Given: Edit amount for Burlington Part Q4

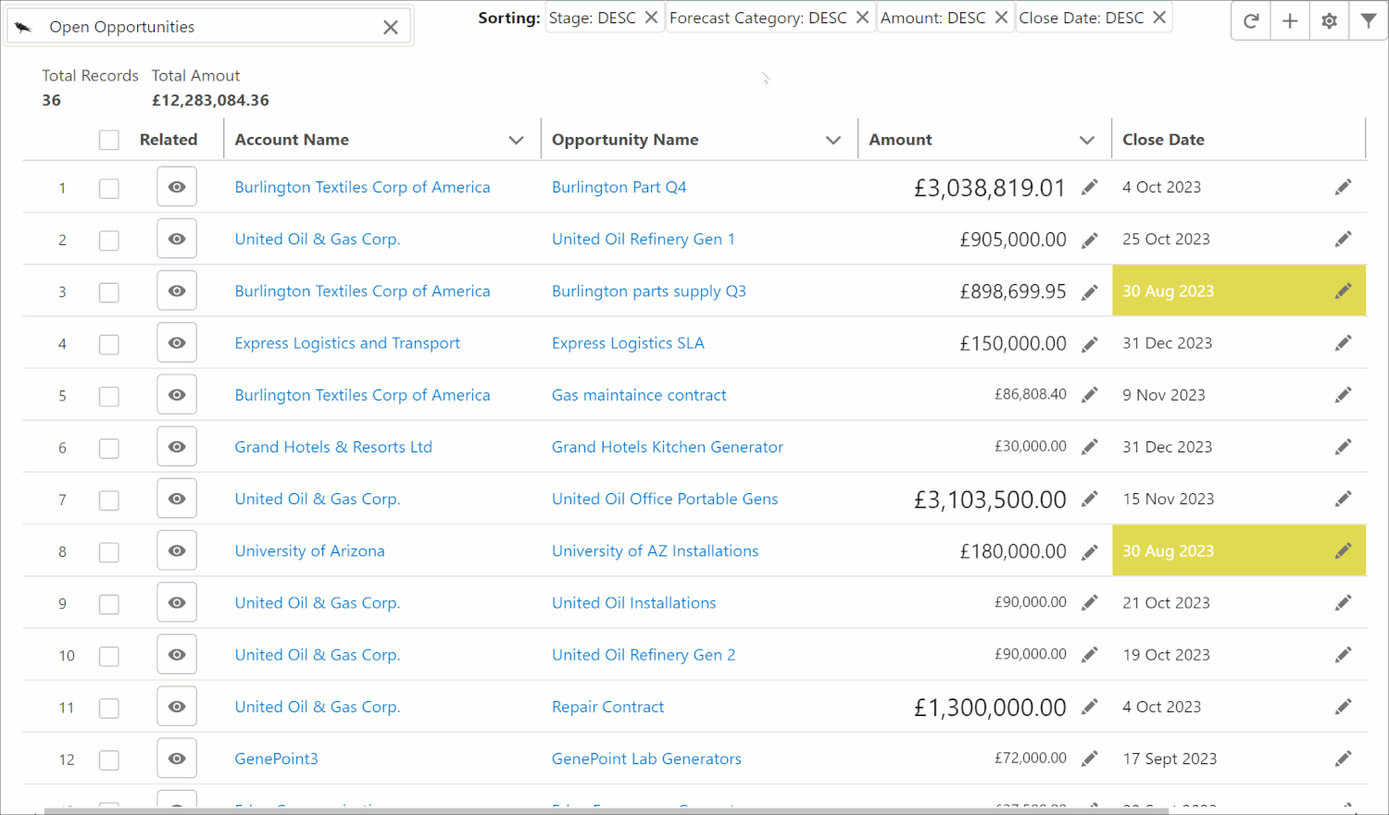Looking at the screenshot, I should coord(1090,187).
